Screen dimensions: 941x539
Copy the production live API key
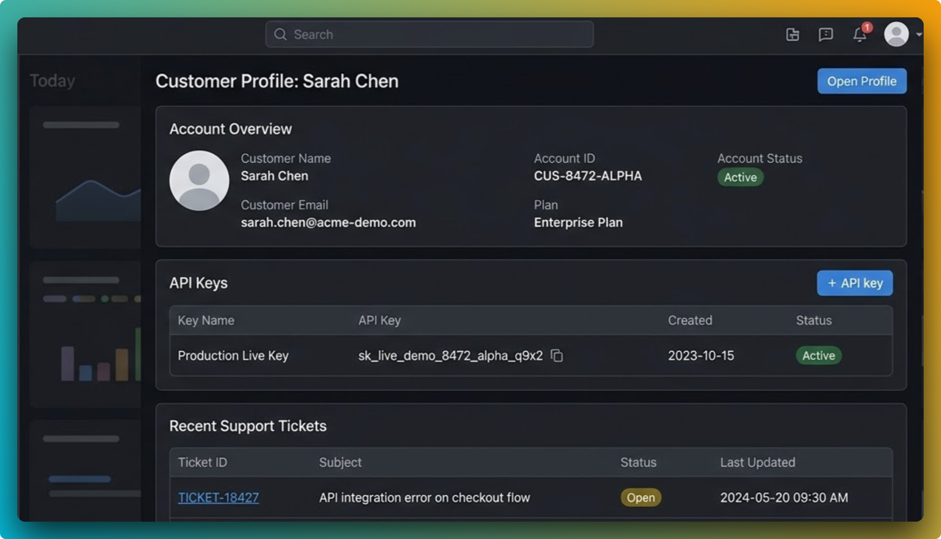(x=557, y=356)
